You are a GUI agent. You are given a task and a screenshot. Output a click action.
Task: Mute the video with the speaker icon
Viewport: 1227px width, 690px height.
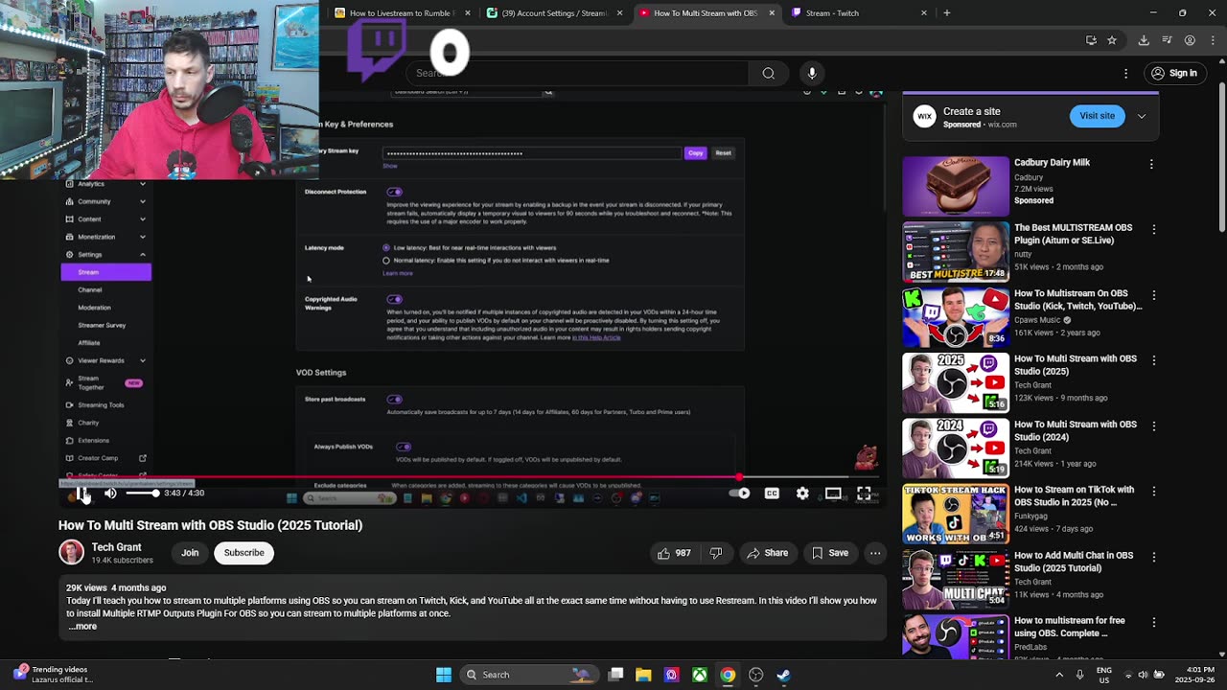110,494
